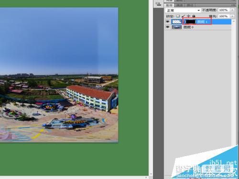
Task: Switch to the 通道 Channels tab
Action: click(x=180, y=5)
